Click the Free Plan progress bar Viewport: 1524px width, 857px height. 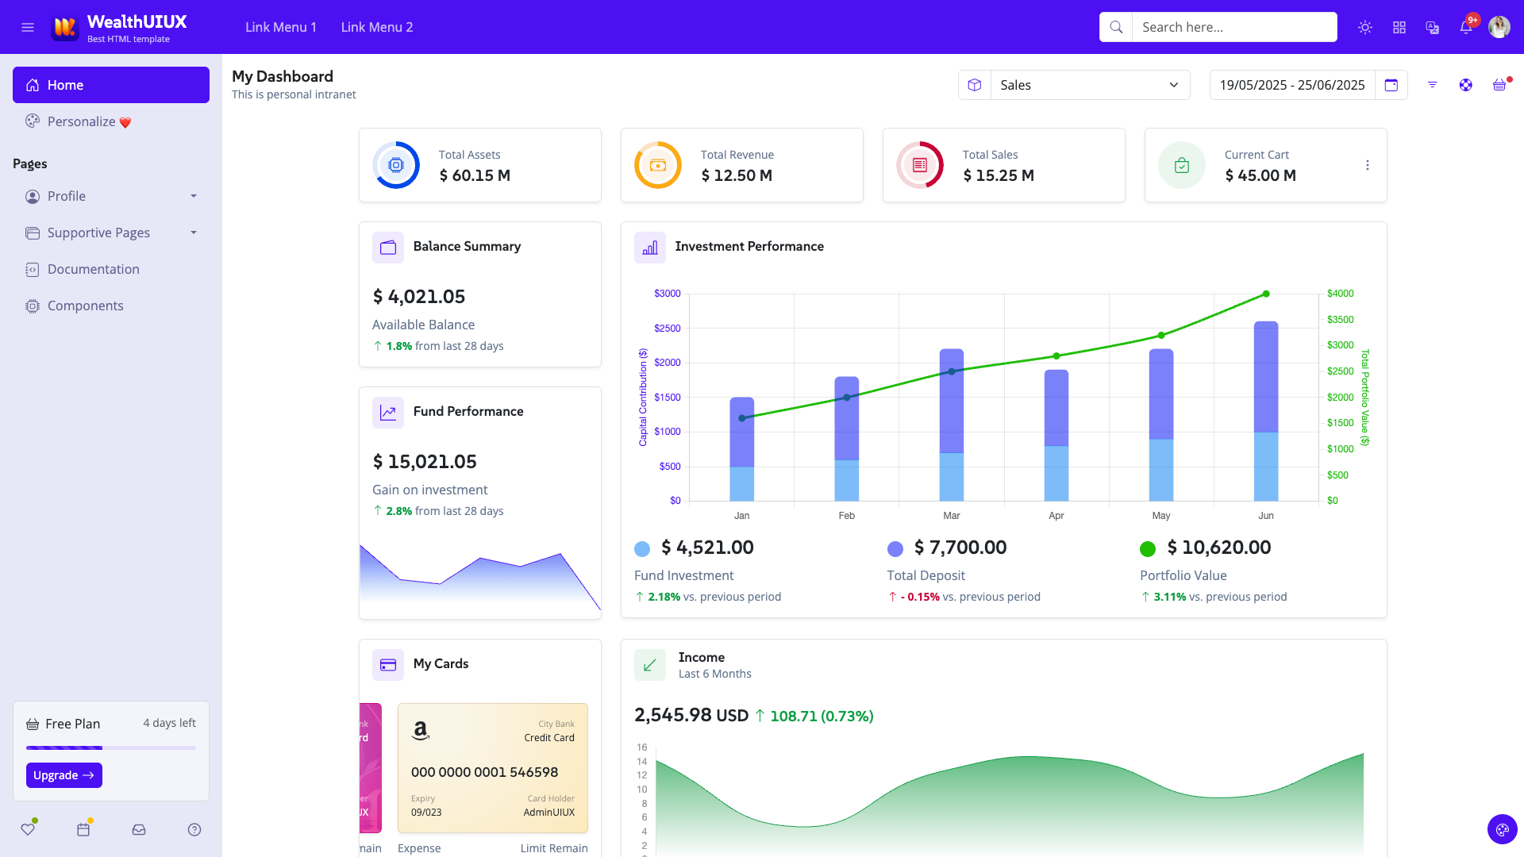(110, 747)
